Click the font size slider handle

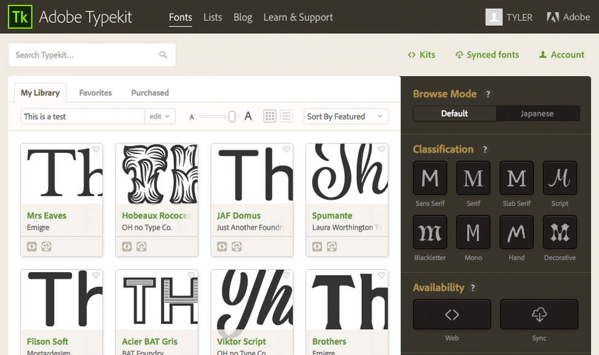point(232,116)
